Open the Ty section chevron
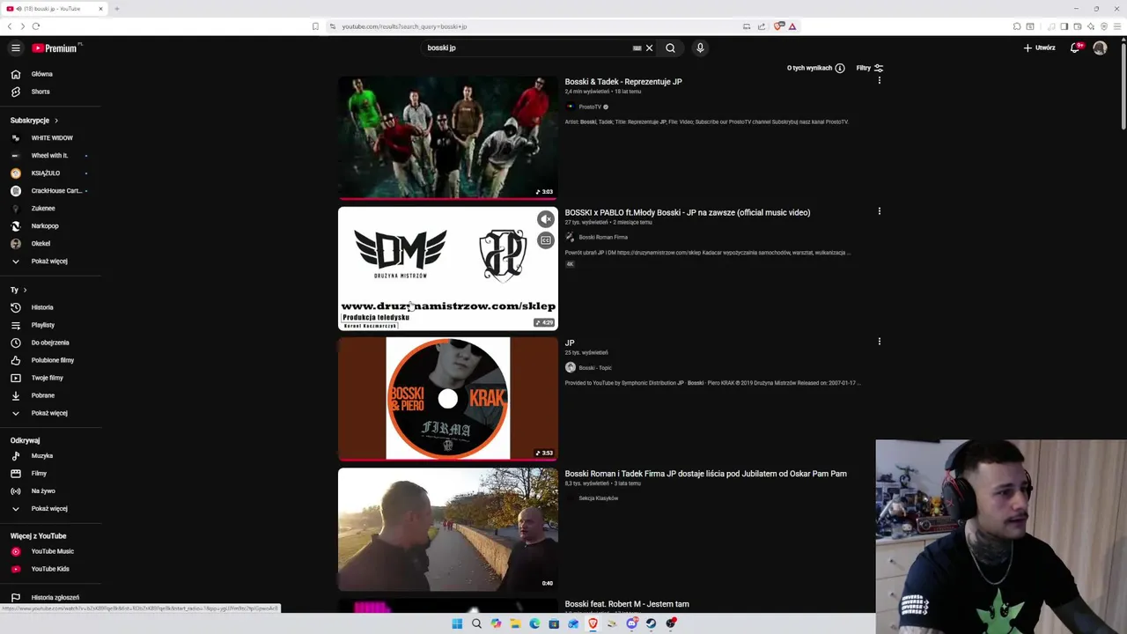This screenshot has width=1127, height=634. pos(25,290)
